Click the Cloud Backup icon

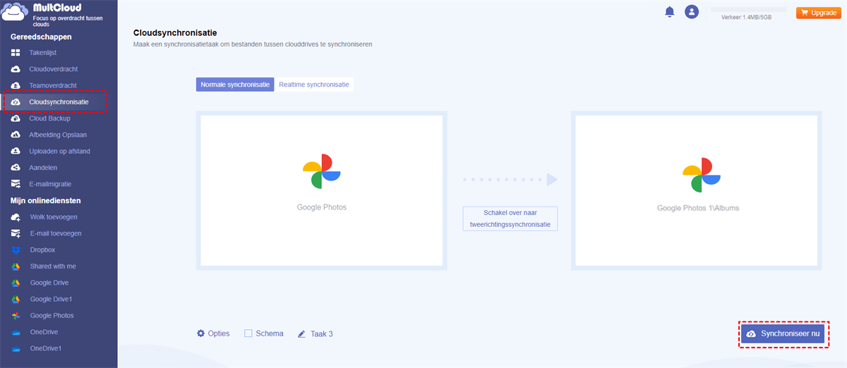click(16, 118)
